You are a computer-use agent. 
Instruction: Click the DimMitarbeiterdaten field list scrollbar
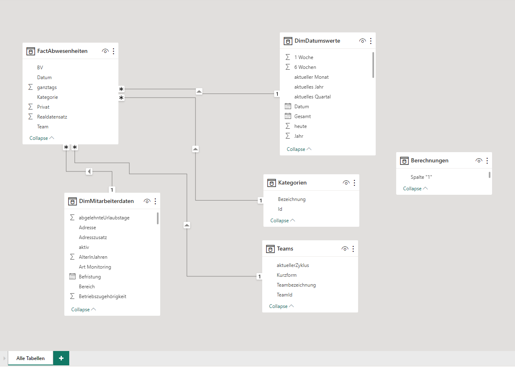[158, 218]
